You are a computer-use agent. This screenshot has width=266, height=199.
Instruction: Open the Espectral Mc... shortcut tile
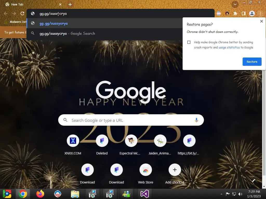click(x=131, y=145)
